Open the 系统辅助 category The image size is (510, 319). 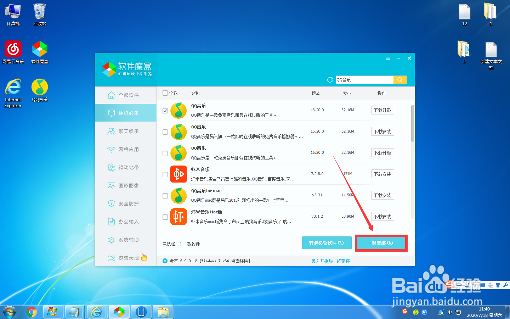coord(126,240)
